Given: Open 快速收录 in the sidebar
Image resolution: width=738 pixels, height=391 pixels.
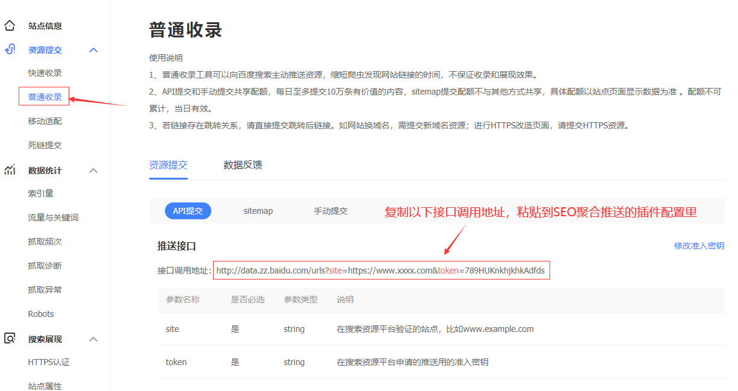Looking at the screenshot, I should [45, 73].
